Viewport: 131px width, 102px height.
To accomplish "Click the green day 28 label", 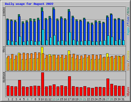I will (x=111, y=99).
